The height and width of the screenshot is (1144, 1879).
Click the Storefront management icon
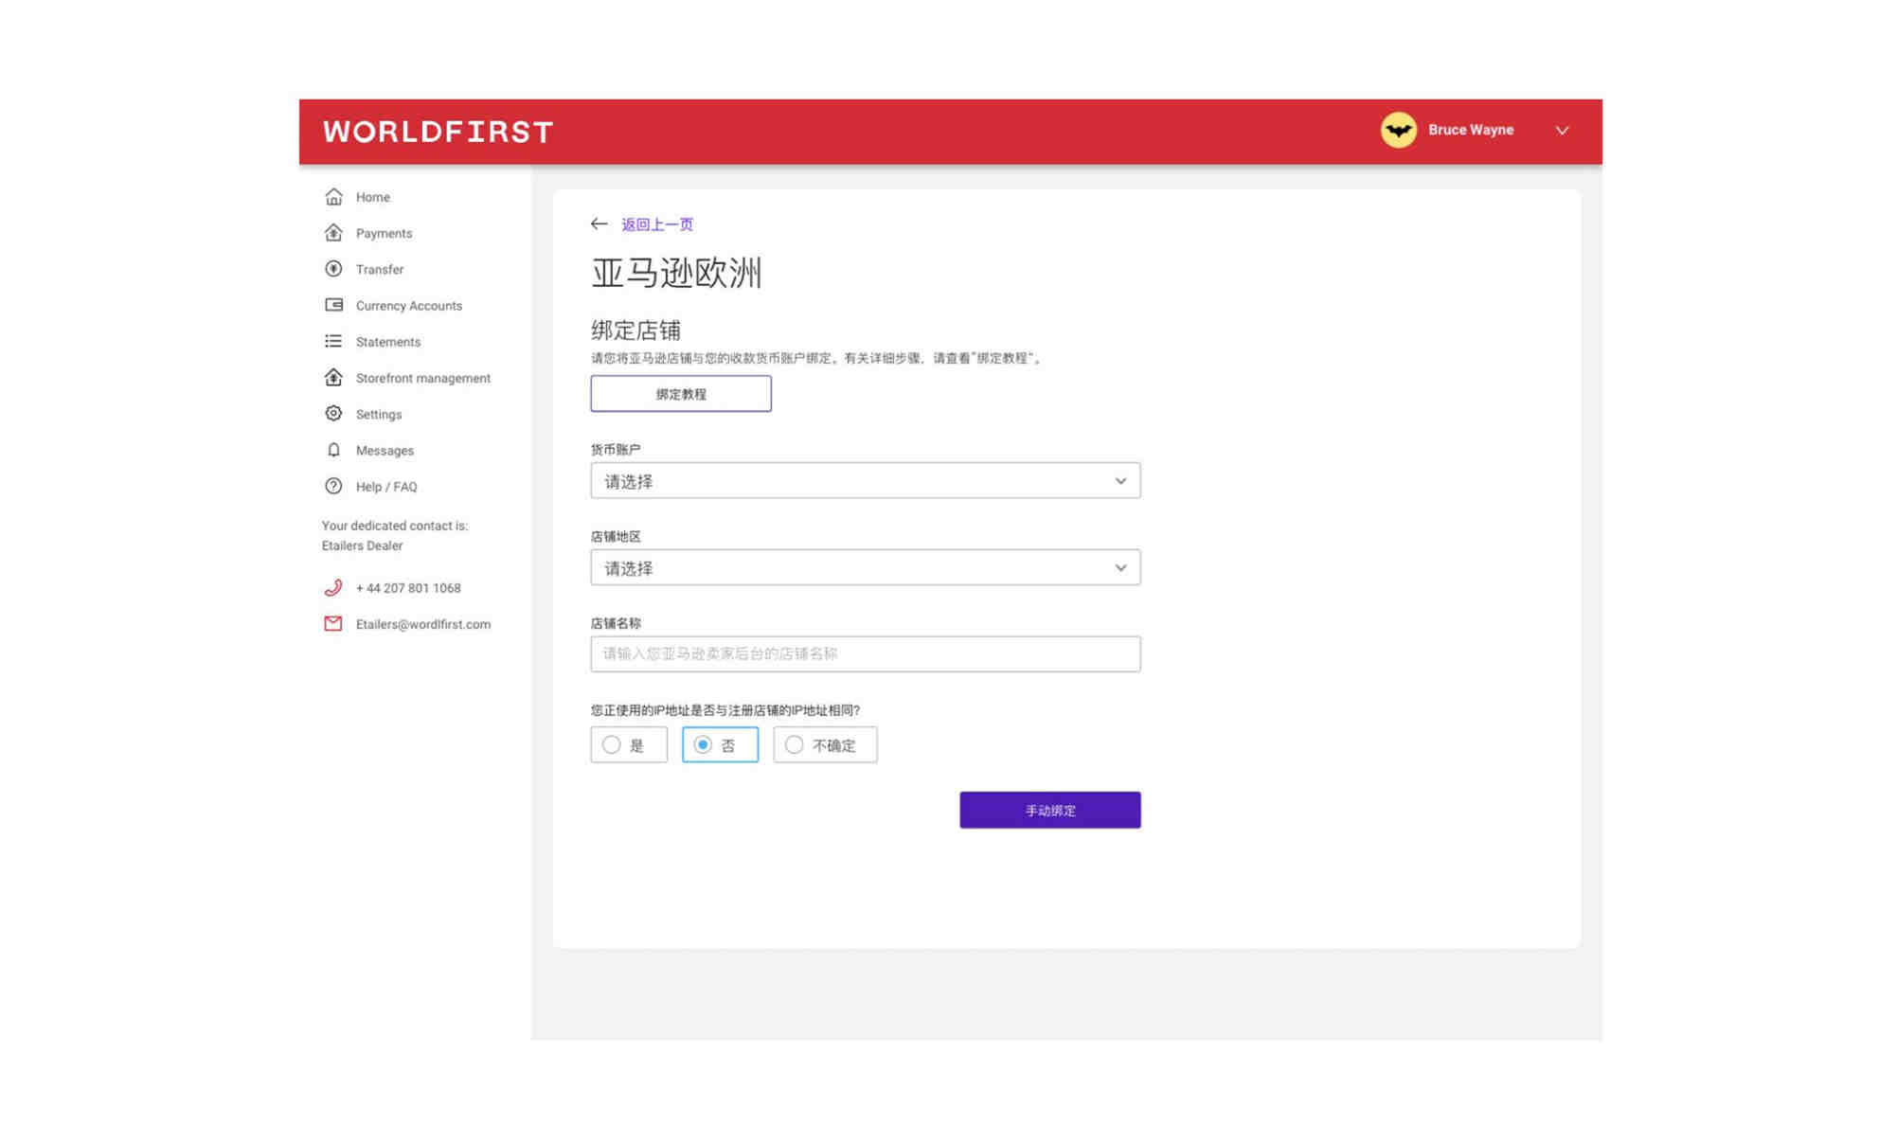[333, 377]
